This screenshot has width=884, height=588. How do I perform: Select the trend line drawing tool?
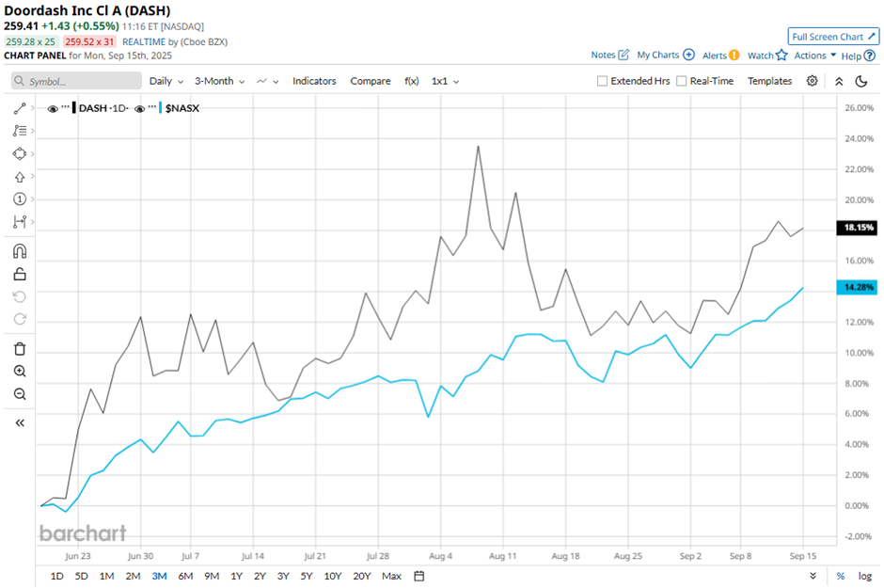click(x=20, y=108)
